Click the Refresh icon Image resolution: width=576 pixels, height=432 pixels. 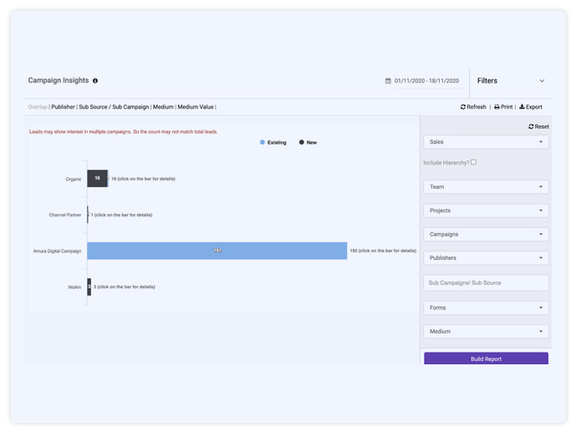463,107
